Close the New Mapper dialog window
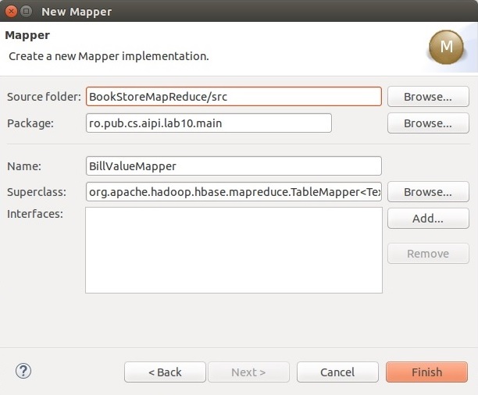 point(11,12)
